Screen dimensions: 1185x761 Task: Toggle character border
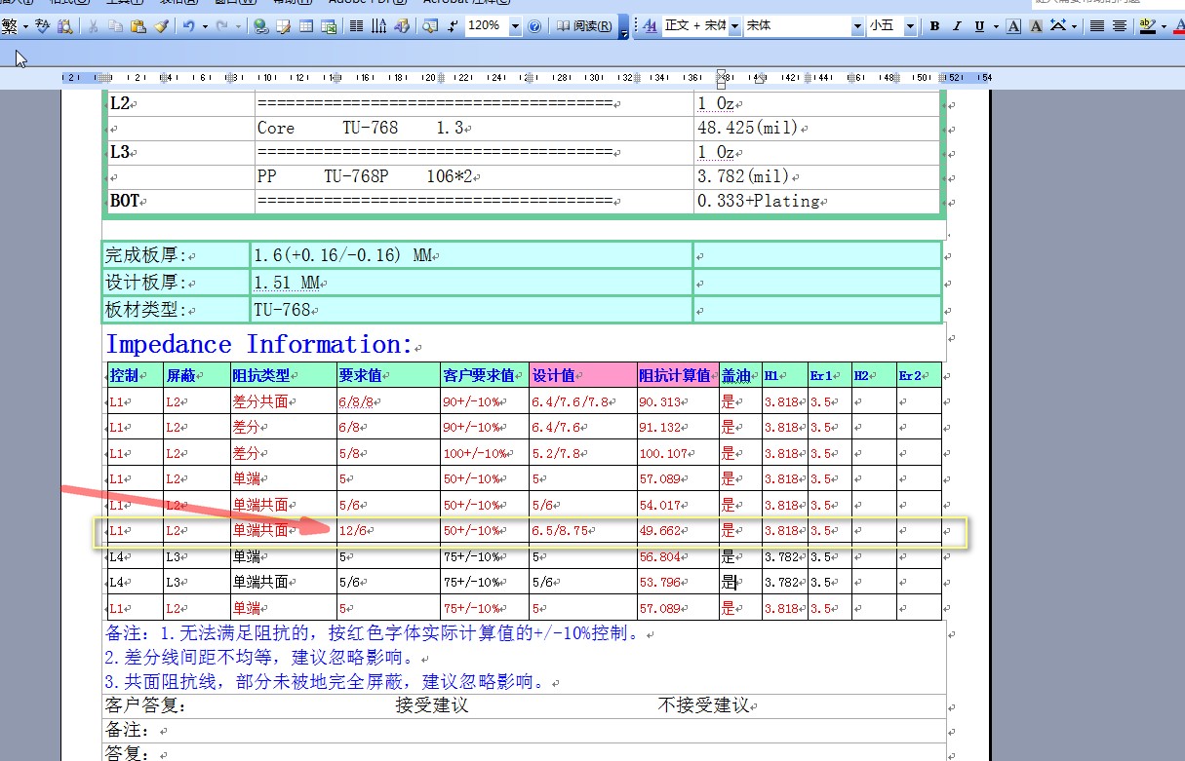pyautogui.click(x=1013, y=26)
